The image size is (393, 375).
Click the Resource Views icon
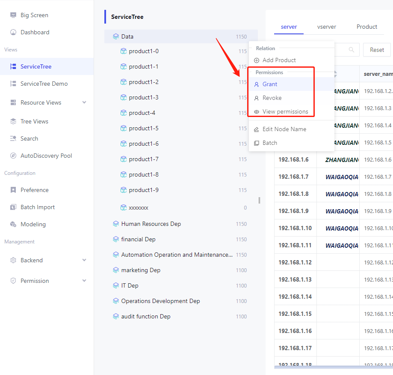pyautogui.click(x=13, y=102)
